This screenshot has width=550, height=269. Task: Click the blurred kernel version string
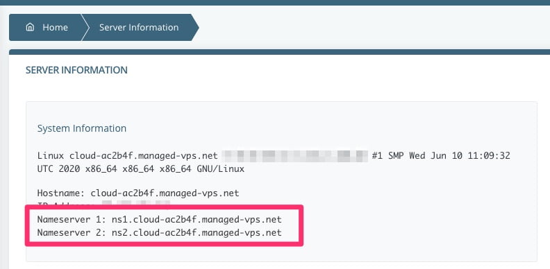click(x=294, y=155)
